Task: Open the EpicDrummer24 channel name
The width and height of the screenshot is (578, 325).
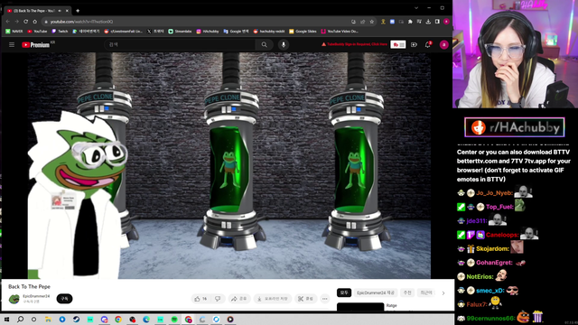Action: tap(36, 296)
